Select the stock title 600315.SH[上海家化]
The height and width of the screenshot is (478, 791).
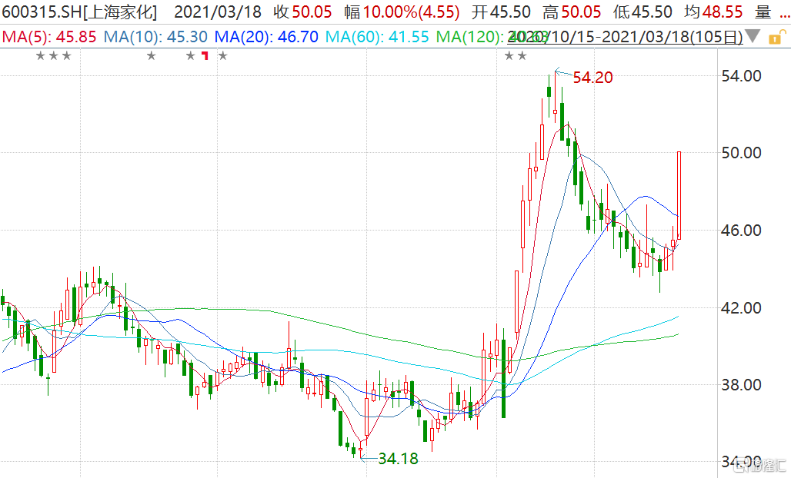[79, 12]
